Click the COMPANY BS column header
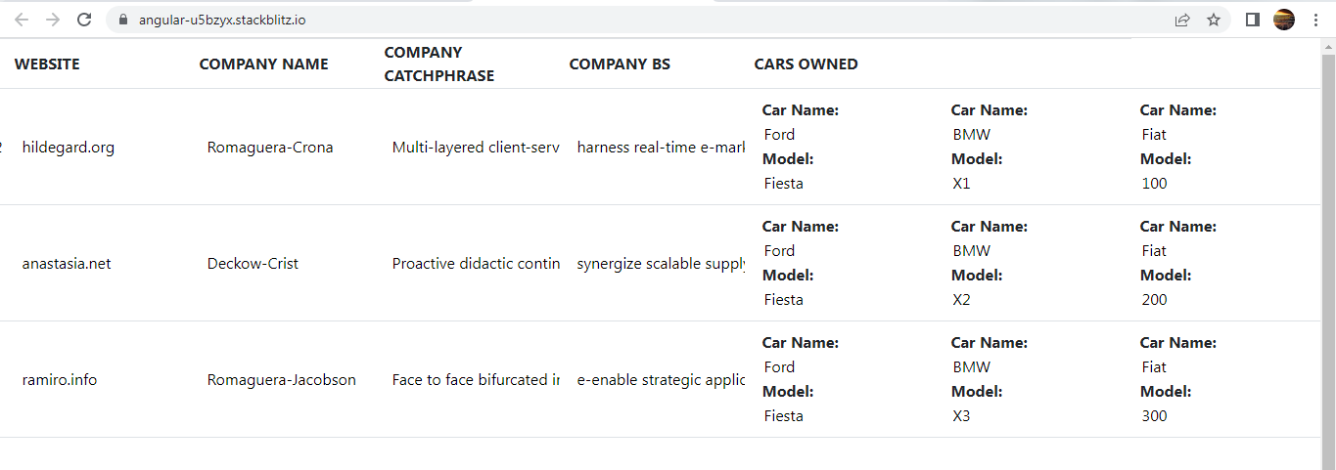The image size is (1336, 470). click(620, 64)
